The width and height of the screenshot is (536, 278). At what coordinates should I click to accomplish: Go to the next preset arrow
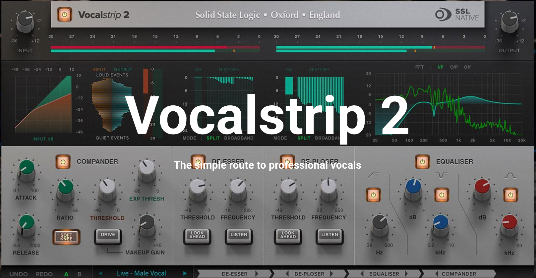[x=185, y=273]
